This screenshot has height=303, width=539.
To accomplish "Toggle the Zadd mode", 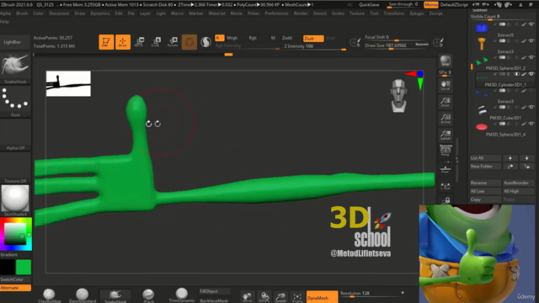I will pos(287,38).
